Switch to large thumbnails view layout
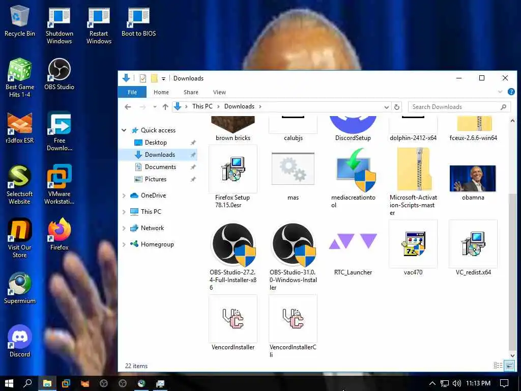This screenshot has height=391, width=521. [509, 366]
